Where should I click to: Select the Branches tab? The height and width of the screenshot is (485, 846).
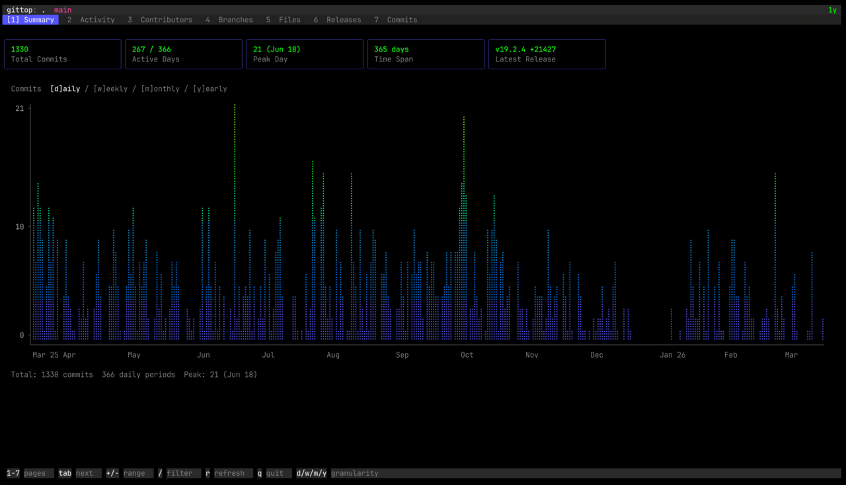pos(230,19)
